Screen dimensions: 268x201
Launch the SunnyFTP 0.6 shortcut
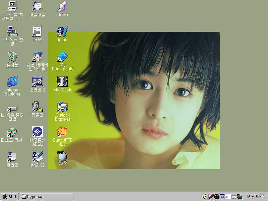[x=63, y=132]
